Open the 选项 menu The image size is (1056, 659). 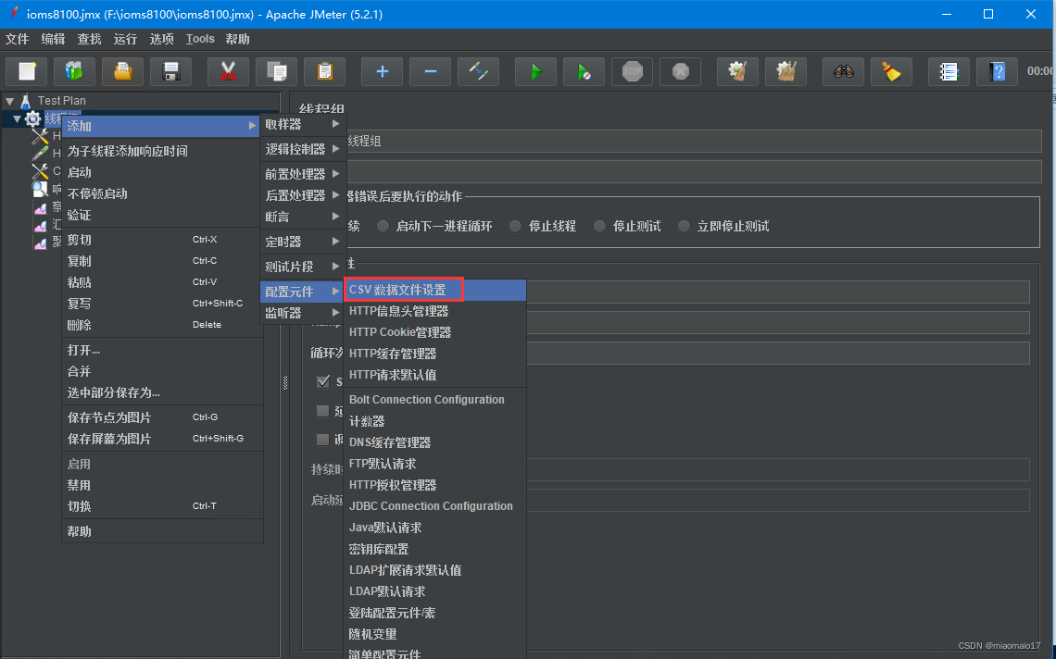tap(161, 39)
